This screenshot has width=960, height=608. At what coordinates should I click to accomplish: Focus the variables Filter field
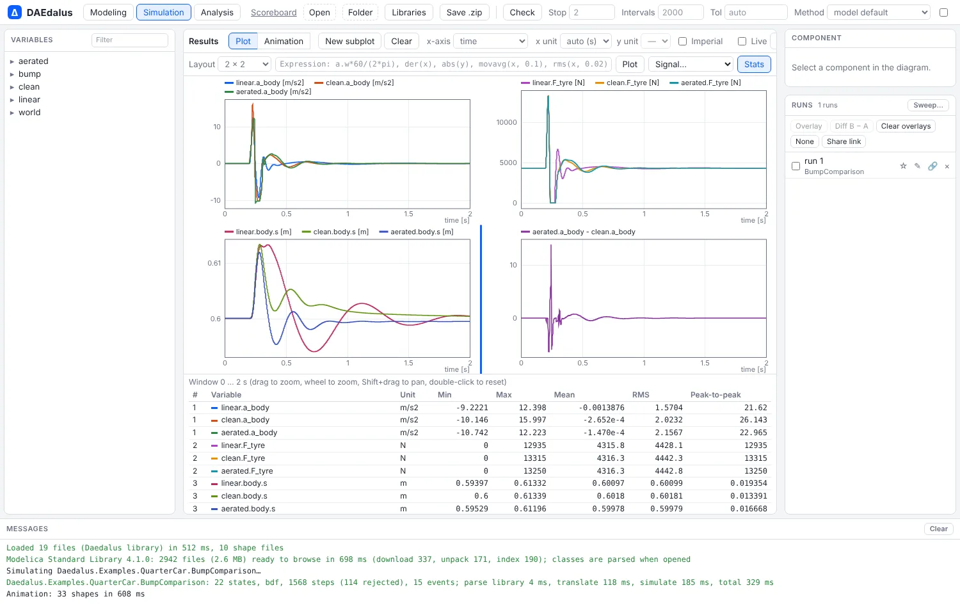[130, 40]
